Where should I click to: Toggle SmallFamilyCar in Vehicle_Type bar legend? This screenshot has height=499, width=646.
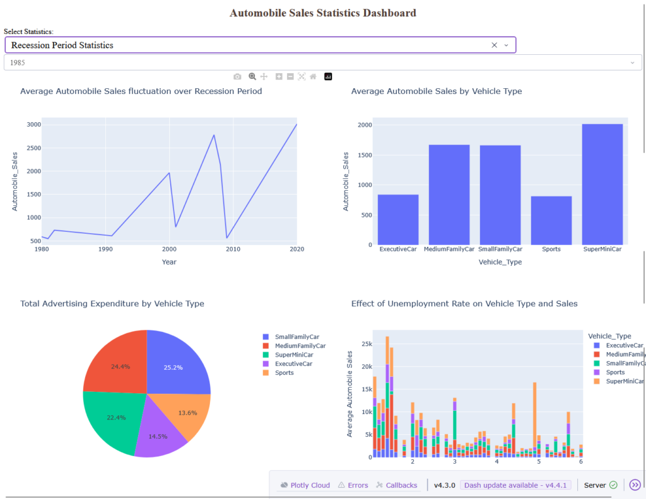(x=620, y=364)
